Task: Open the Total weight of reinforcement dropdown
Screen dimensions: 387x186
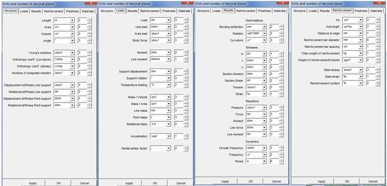Action: (361, 53)
